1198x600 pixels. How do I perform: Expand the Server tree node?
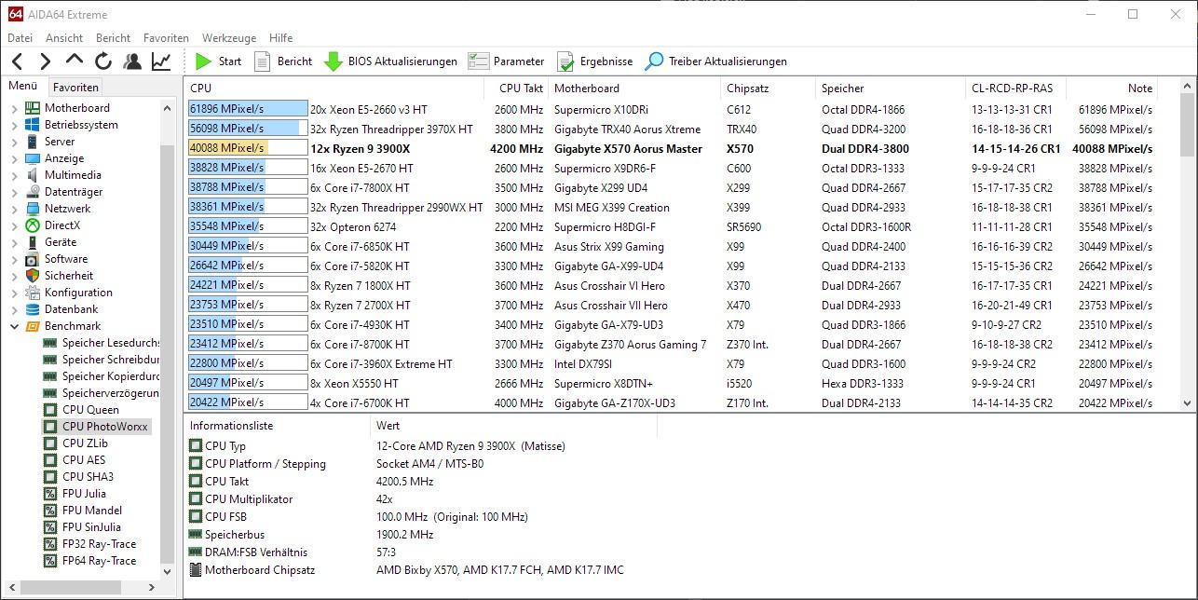(x=14, y=142)
